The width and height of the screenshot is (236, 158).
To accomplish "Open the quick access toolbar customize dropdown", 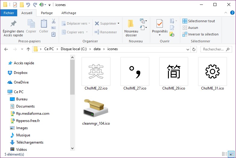I will click(x=49, y=5).
